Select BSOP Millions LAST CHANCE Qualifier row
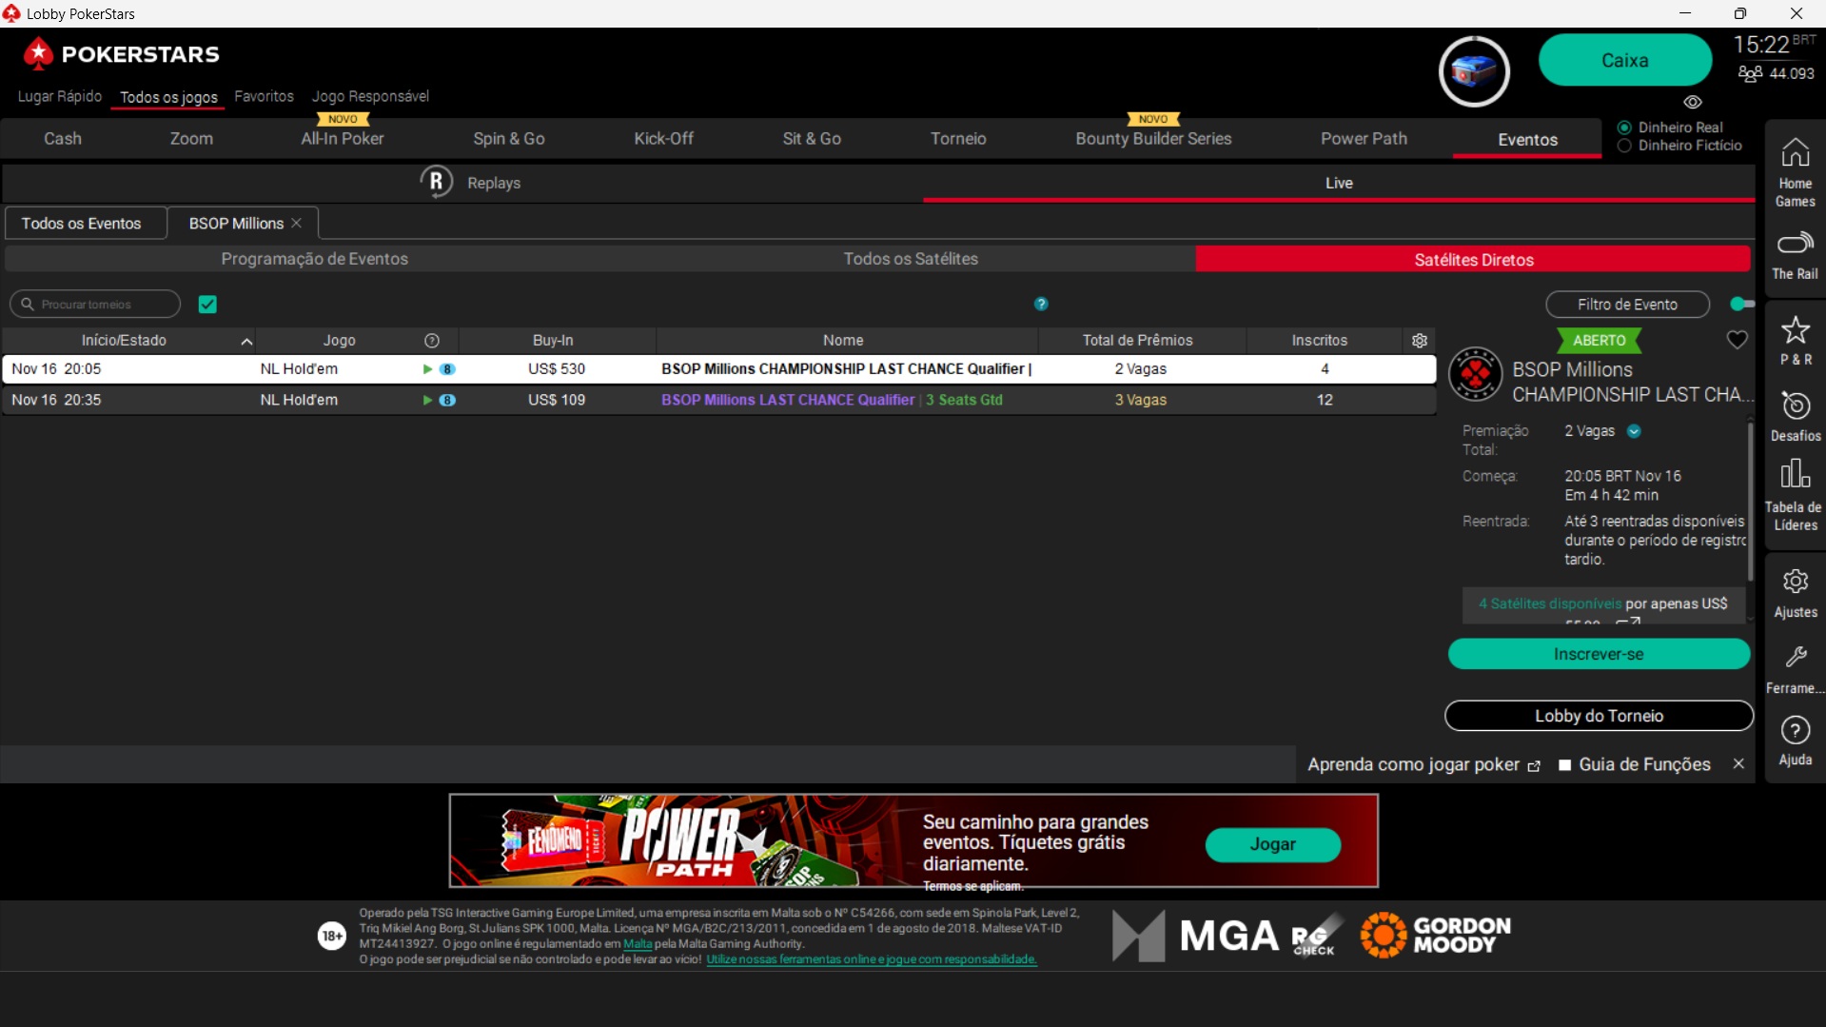The width and height of the screenshot is (1826, 1027). point(718,401)
